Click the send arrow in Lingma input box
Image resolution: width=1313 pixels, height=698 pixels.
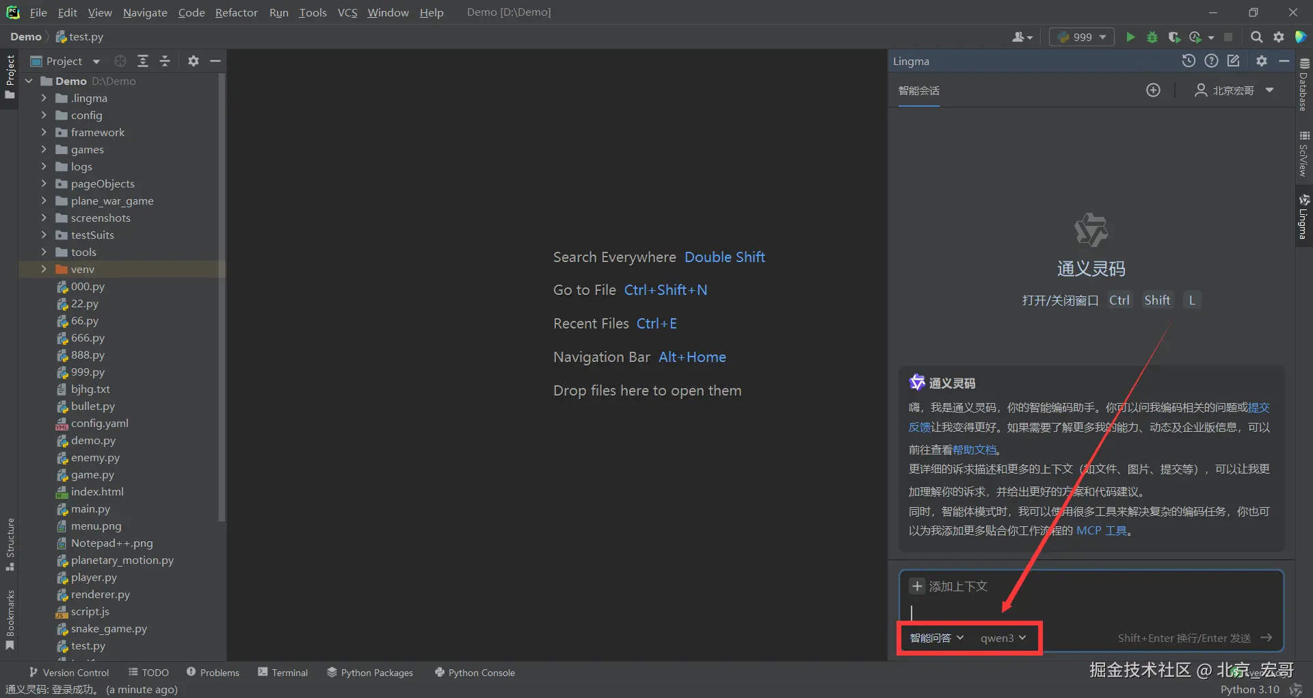point(1266,638)
